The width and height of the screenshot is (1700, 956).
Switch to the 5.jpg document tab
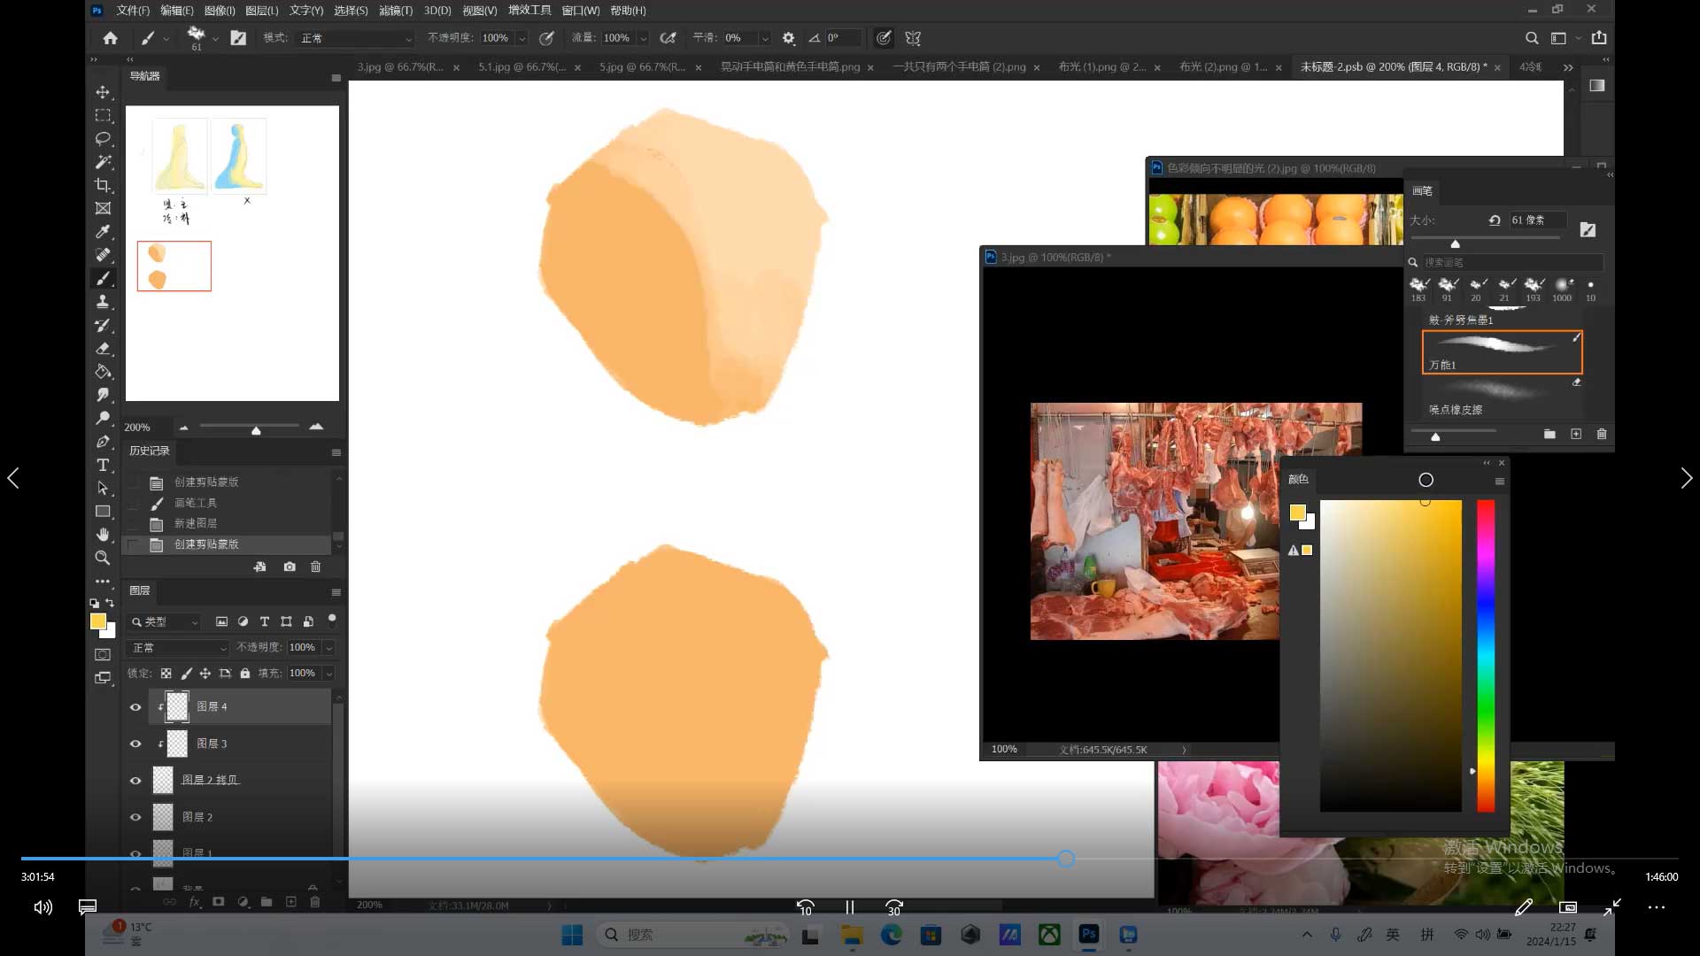642,67
